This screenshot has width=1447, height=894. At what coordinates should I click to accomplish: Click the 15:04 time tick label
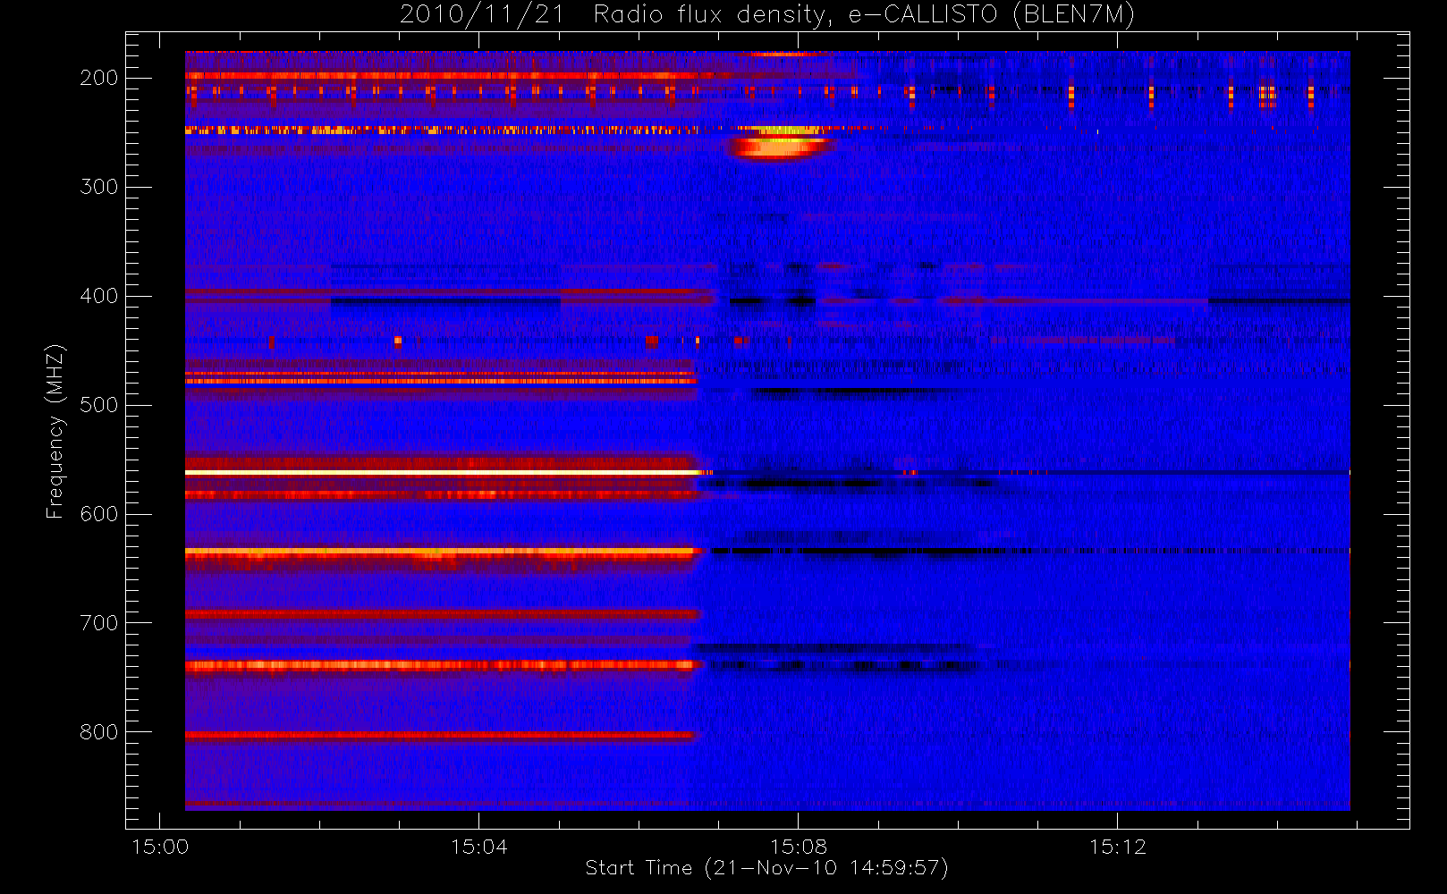pos(479,847)
